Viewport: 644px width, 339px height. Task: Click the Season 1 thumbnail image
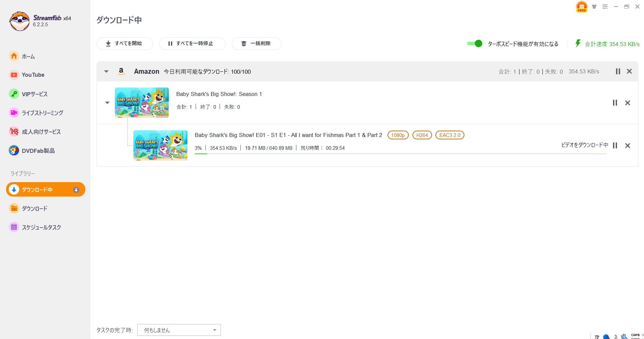click(x=142, y=103)
